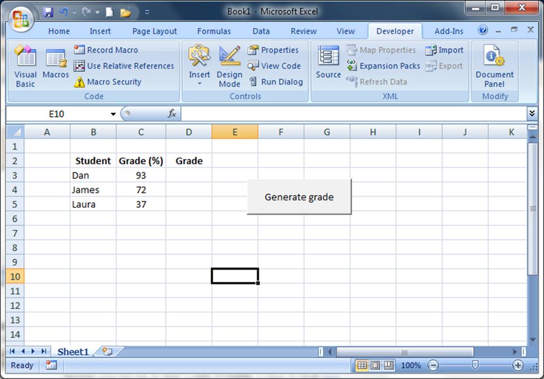Open the Name Box dropdown
Image resolution: width=544 pixels, height=379 pixels.
point(112,113)
